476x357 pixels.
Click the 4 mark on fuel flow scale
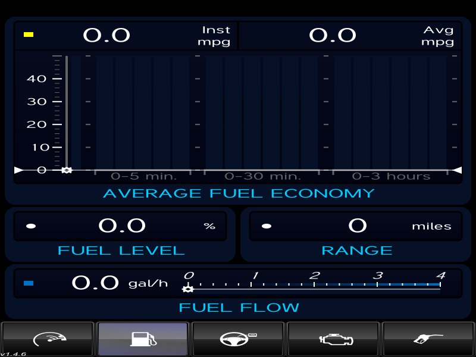click(441, 275)
